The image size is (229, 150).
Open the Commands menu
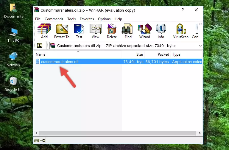[x=54, y=19]
